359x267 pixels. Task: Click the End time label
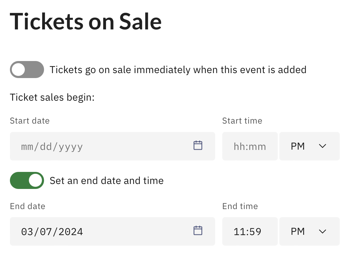pyautogui.click(x=240, y=206)
